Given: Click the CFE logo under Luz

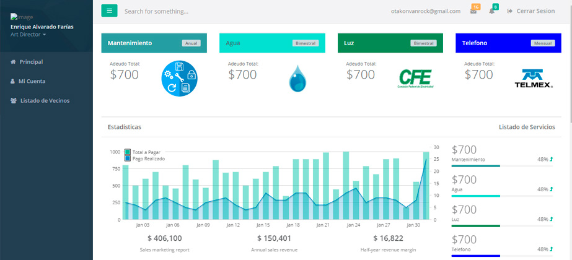Looking at the screenshot, I should pyautogui.click(x=415, y=79).
